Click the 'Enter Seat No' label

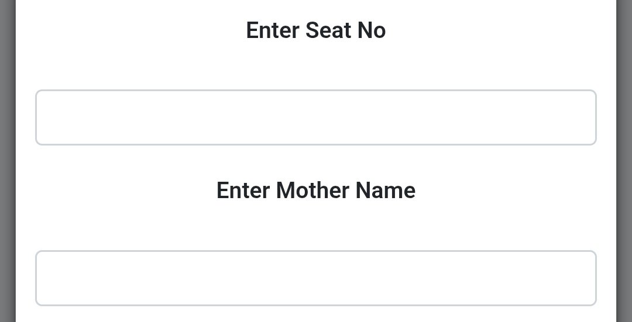coord(315,30)
